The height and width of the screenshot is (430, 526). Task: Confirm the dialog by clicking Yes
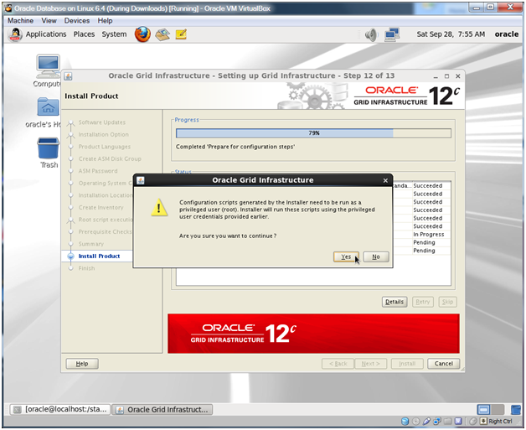click(345, 256)
